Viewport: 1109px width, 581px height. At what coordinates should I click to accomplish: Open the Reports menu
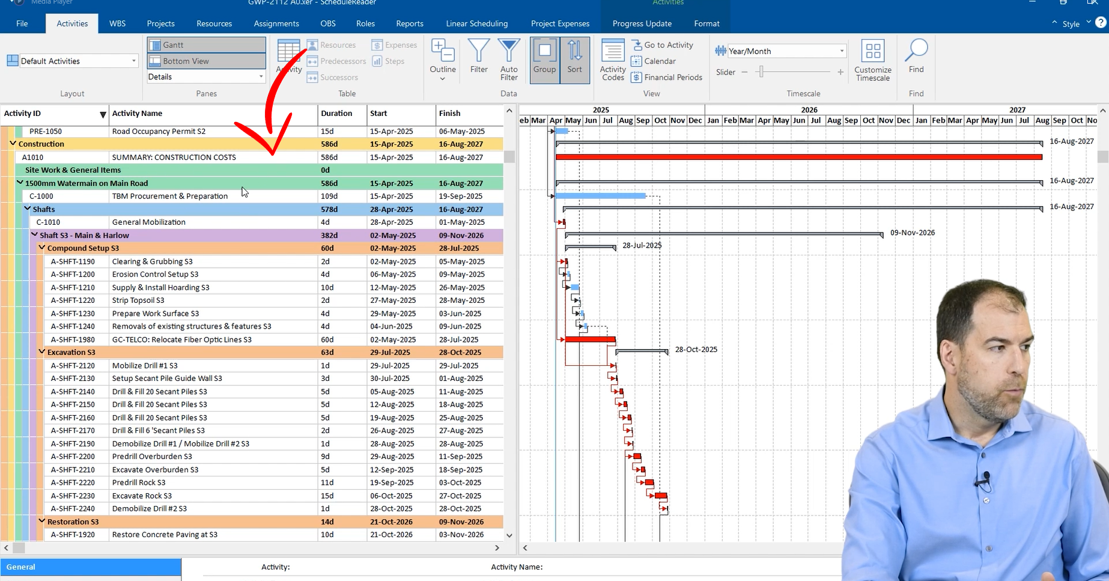click(x=409, y=23)
